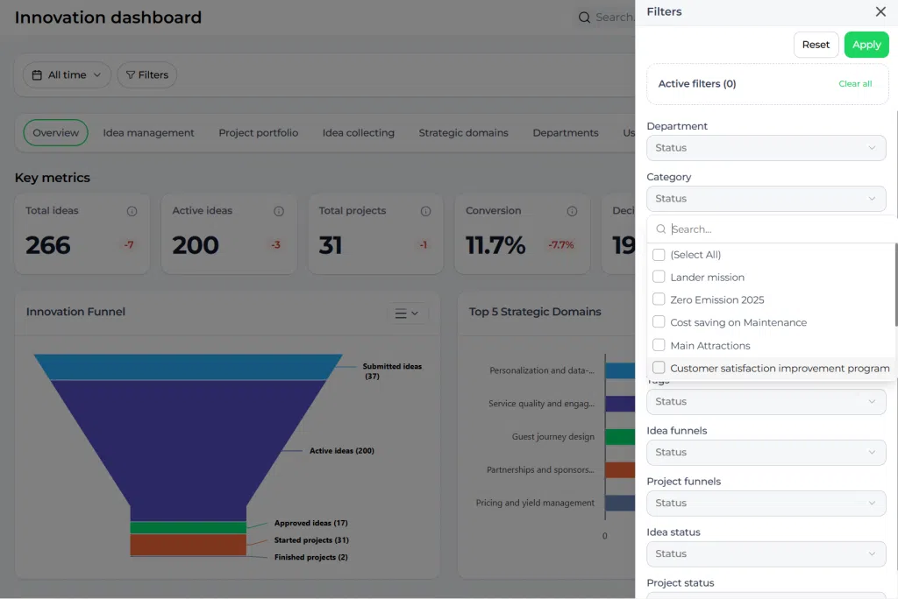Screen dimensions: 898x599
Task: Tick the (Select All) checkbox
Action: [x=659, y=255]
